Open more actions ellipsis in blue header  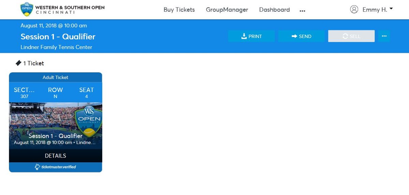pos(384,36)
